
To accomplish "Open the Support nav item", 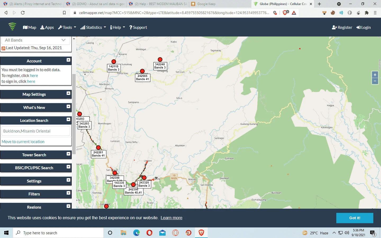I will pyautogui.click(x=138, y=27).
